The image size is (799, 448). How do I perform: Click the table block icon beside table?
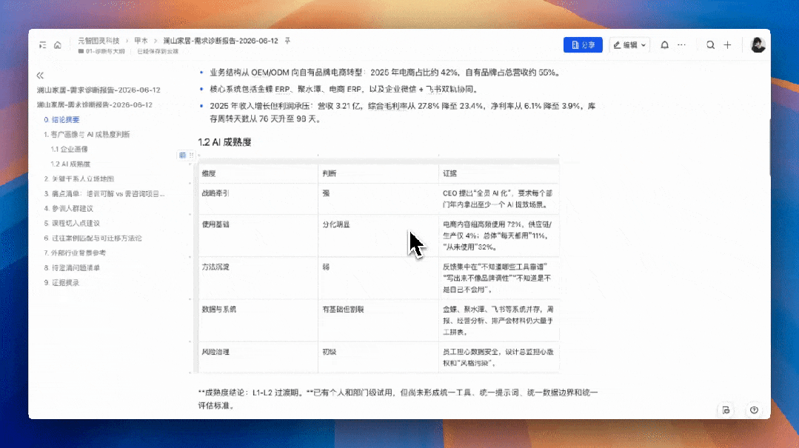[182, 155]
